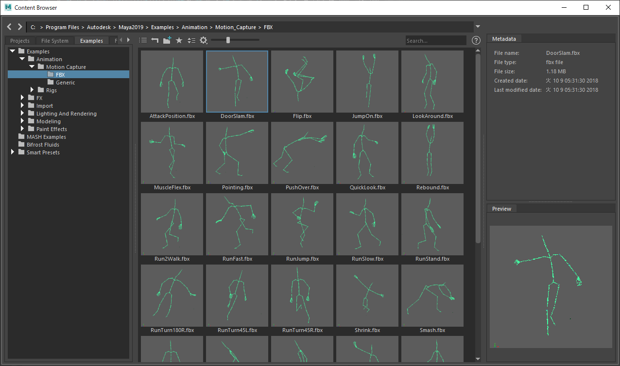Expand the Modeling folder
Viewport: 620px width, 366px height.
(22, 121)
